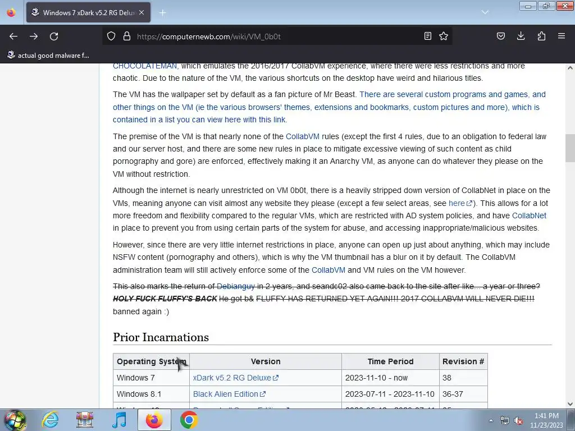Toggle reader view for this page

click(x=427, y=36)
